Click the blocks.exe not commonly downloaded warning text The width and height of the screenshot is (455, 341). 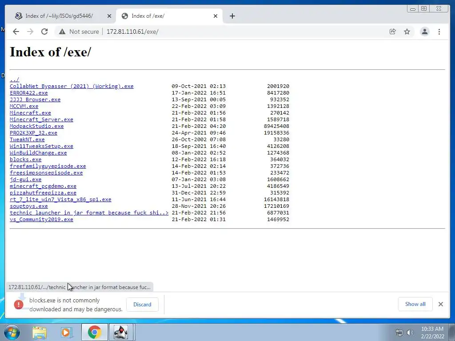pos(76,305)
